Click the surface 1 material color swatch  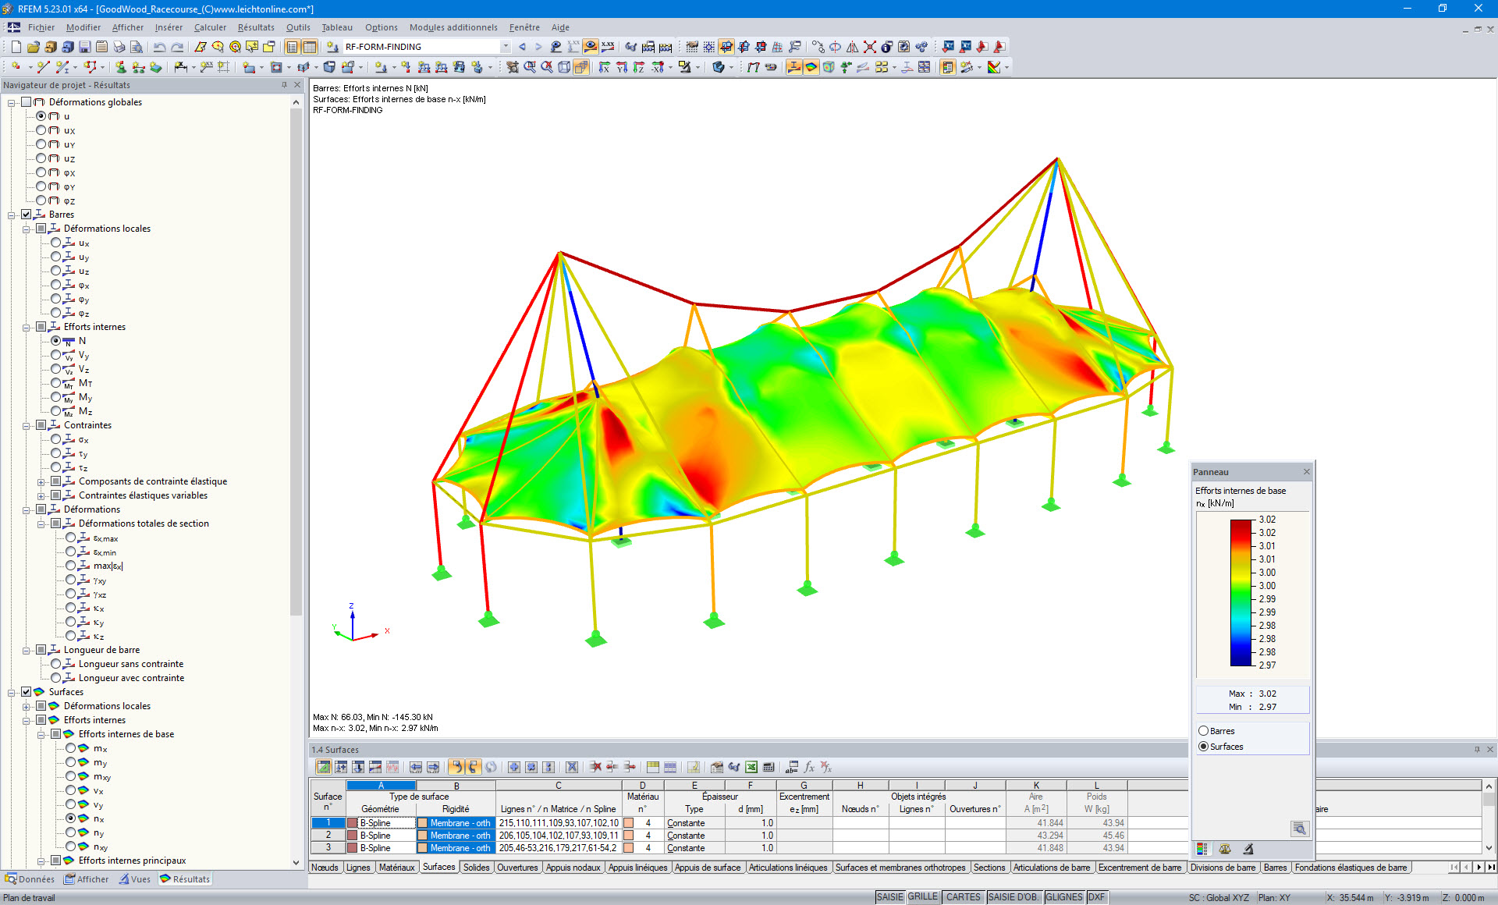pos(628,823)
